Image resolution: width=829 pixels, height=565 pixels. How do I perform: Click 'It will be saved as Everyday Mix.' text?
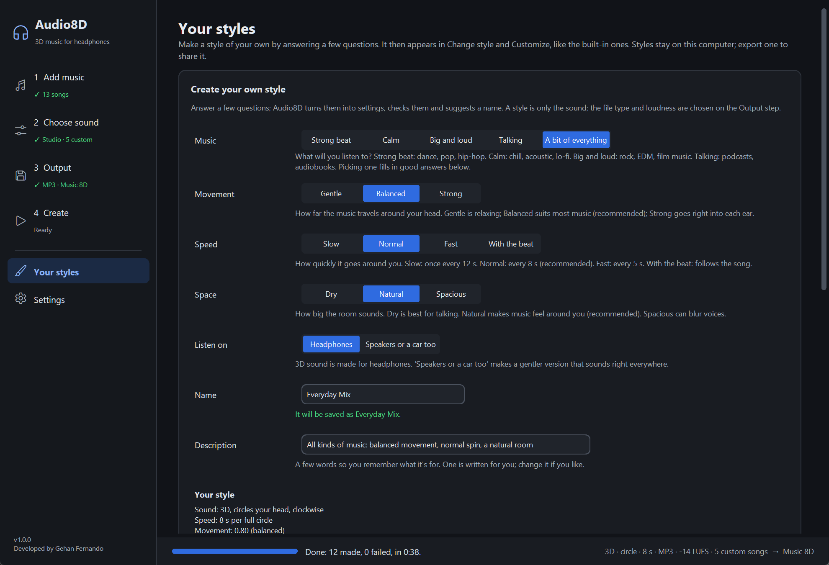click(348, 414)
